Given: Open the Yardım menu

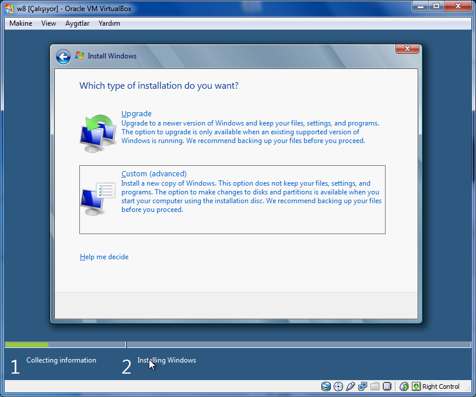Looking at the screenshot, I should 109,23.
